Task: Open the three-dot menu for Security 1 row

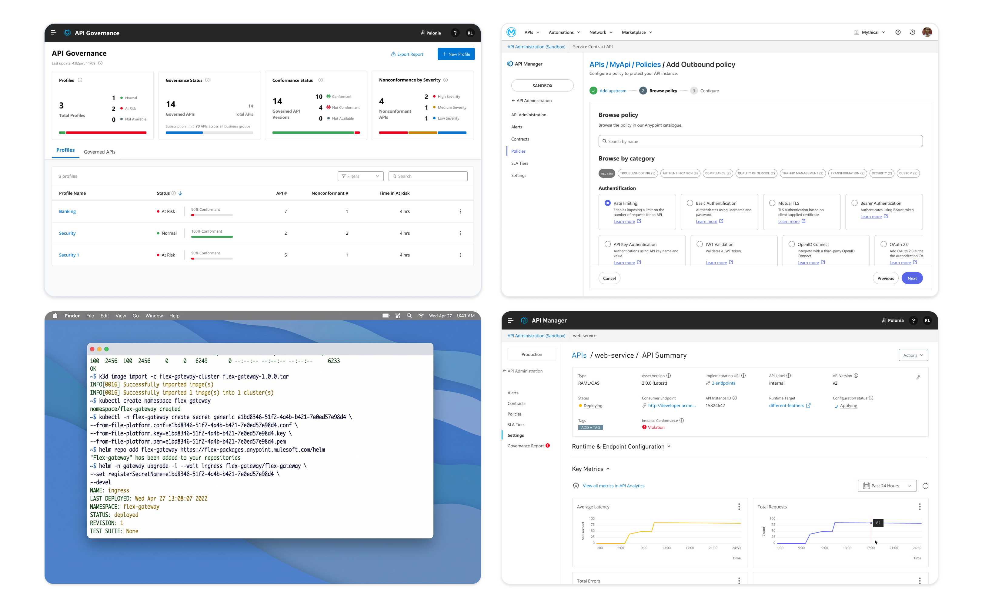Action: tap(460, 255)
